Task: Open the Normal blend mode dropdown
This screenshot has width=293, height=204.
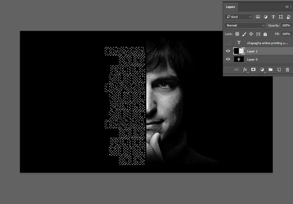Action: pos(245,25)
